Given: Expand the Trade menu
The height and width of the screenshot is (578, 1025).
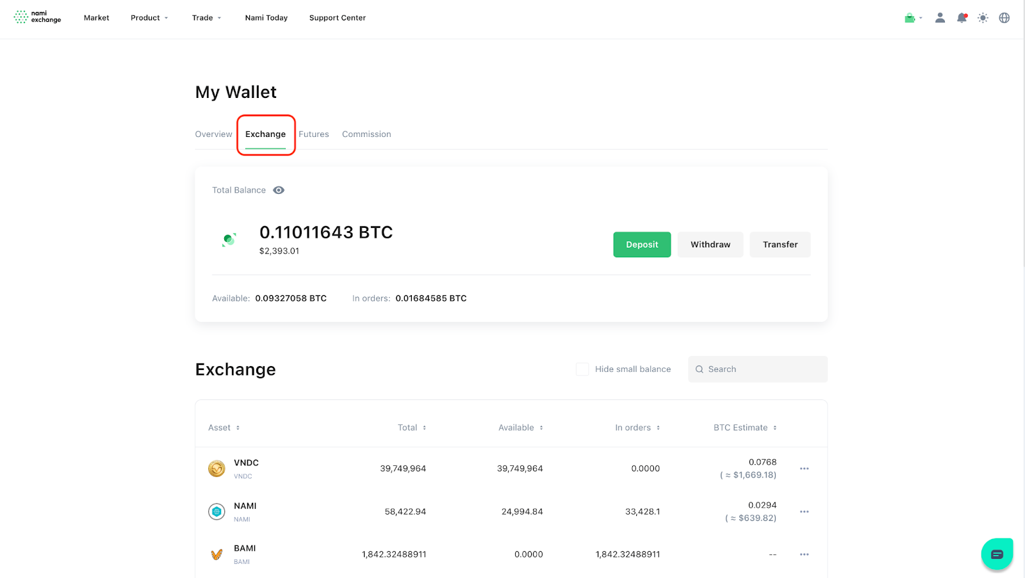Looking at the screenshot, I should click(x=206, y=18).
